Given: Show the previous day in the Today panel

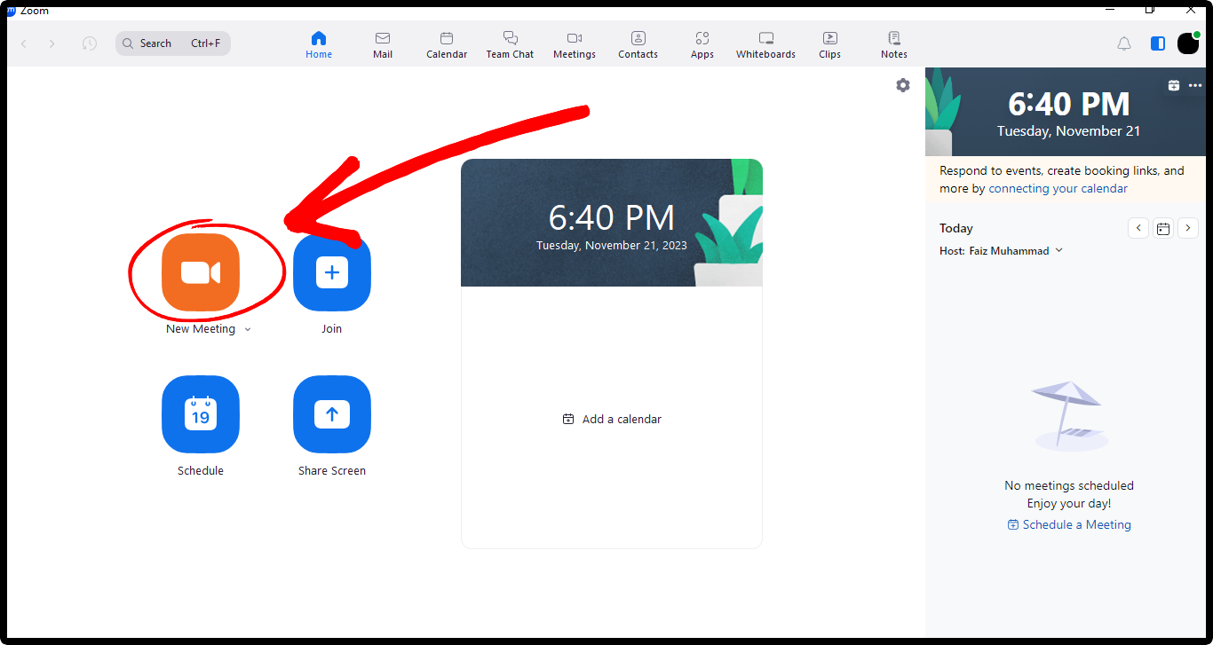Looking at the screenshot, I should pyautogui.click(x=1138, y=228).
